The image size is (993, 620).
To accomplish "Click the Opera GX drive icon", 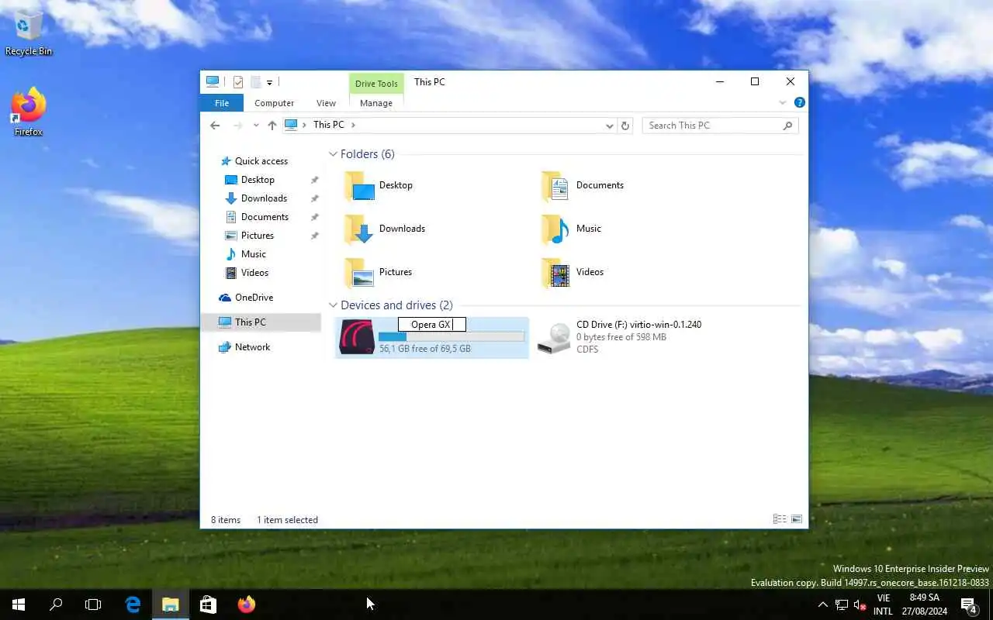I will coord(357,337).
